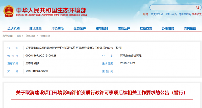This screenshot has width=202, height=108.
Task: Click the national emblem logo
Action: [9, 11]
